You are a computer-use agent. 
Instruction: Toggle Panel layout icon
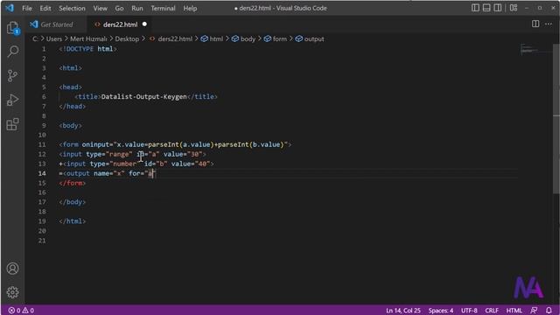pyautogui.click(x=486, y=8)
